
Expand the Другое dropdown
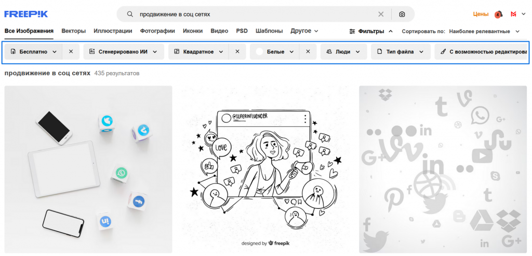(x=304, y=31)
